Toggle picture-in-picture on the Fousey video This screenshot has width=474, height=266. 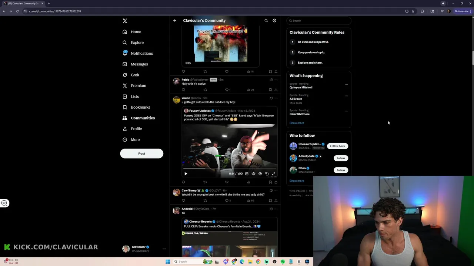[267, 174]
